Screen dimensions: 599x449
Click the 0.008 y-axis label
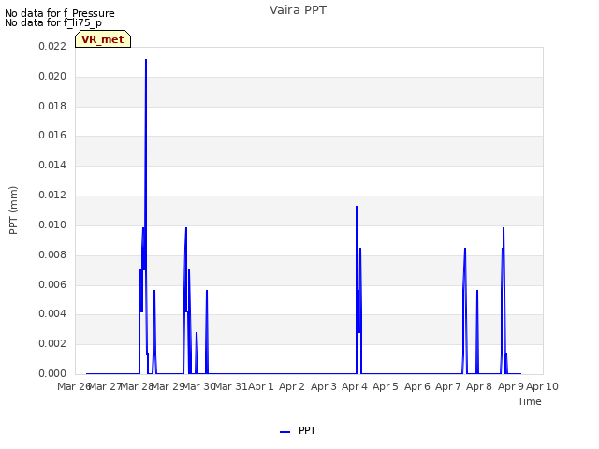pyautogui.click(x=52, y=254)
